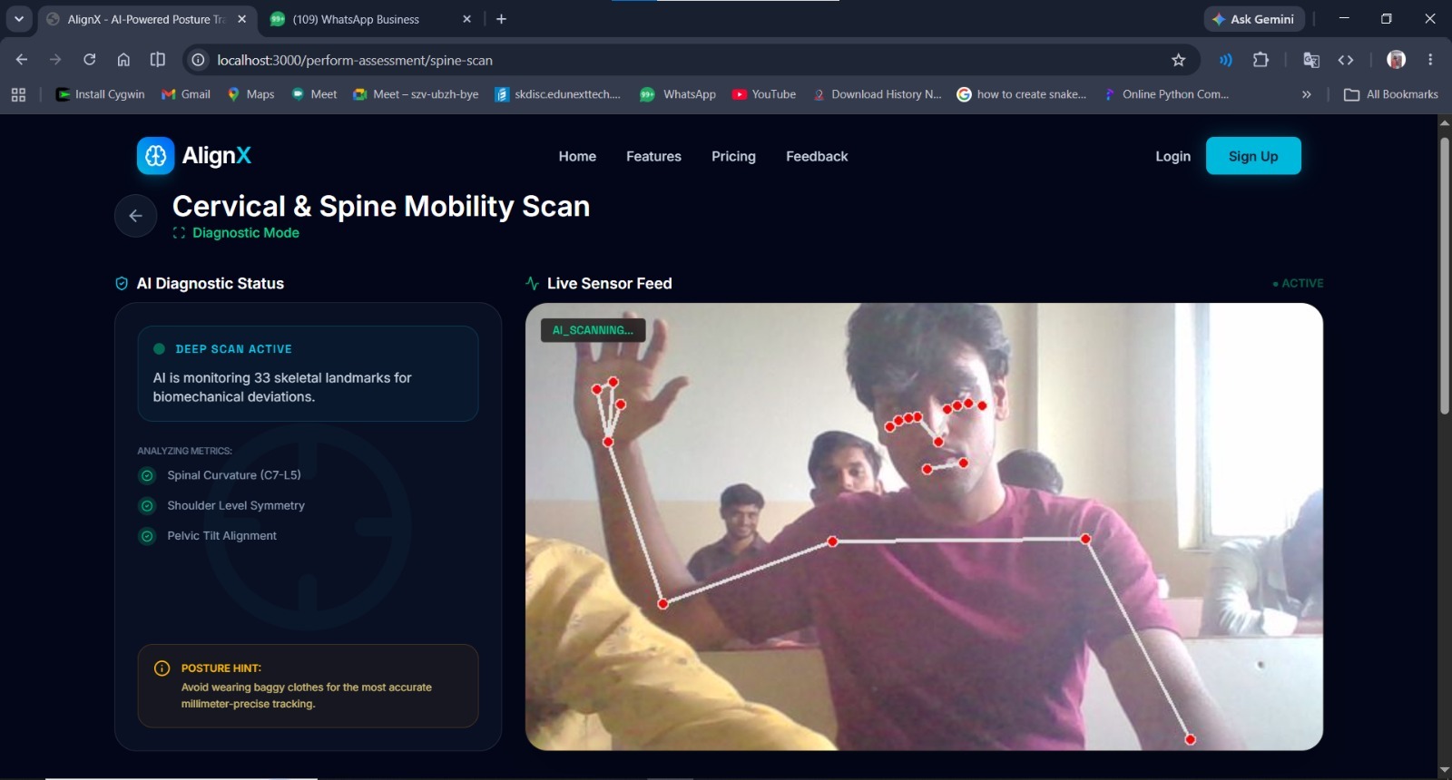Open the YouTube bookmark
Viewport: 1452px width, 780px height.
tap(764, 94)
